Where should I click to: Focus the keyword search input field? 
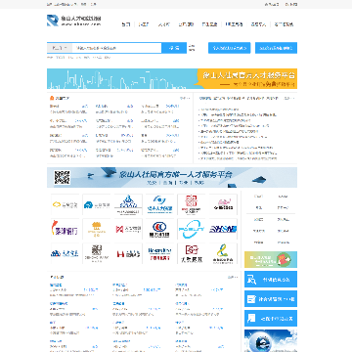tap(116, 48)
